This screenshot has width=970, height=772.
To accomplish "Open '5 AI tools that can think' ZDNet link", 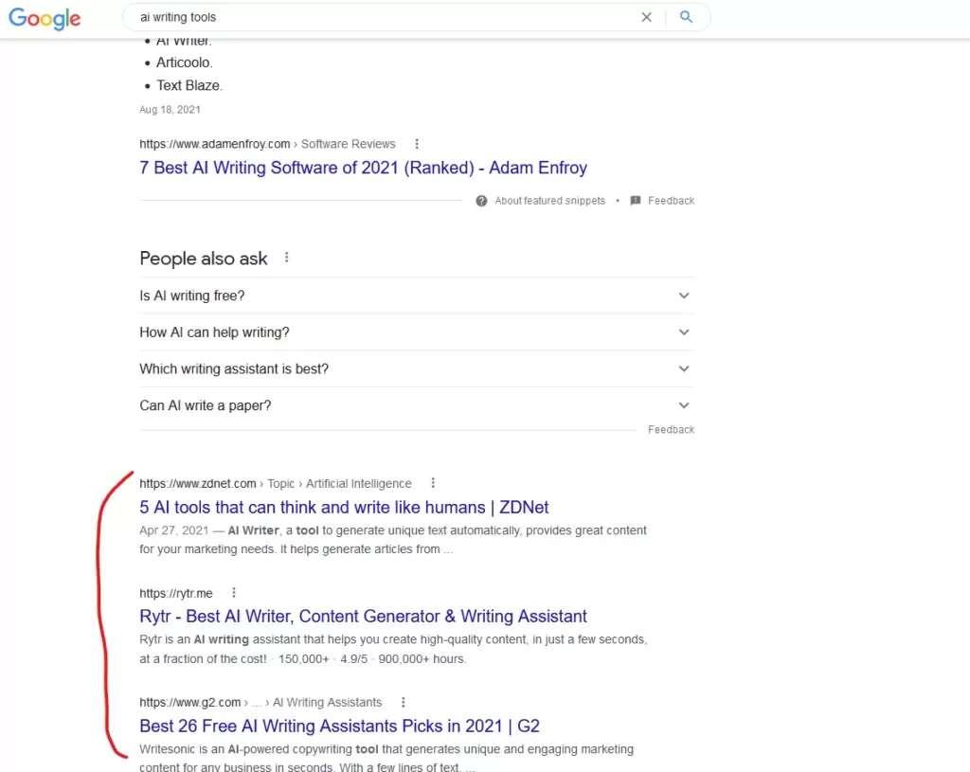I will (344, 507).
